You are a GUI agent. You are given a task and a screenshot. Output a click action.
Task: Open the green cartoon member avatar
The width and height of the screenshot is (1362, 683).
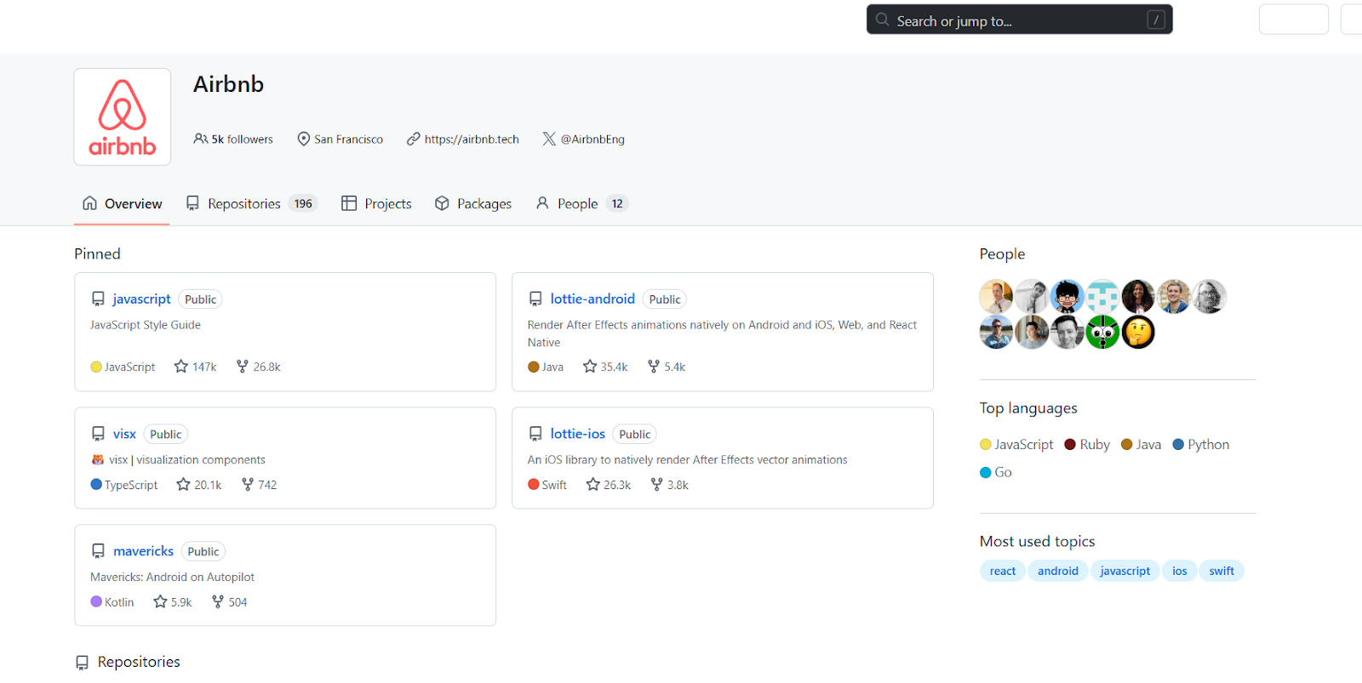pyautogui.click(x=1102, y=333)
